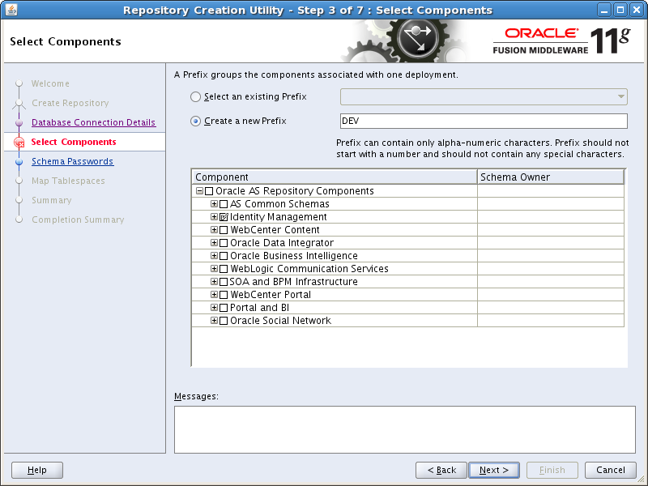Select the AS Common Schemas label

click(279, 204)
